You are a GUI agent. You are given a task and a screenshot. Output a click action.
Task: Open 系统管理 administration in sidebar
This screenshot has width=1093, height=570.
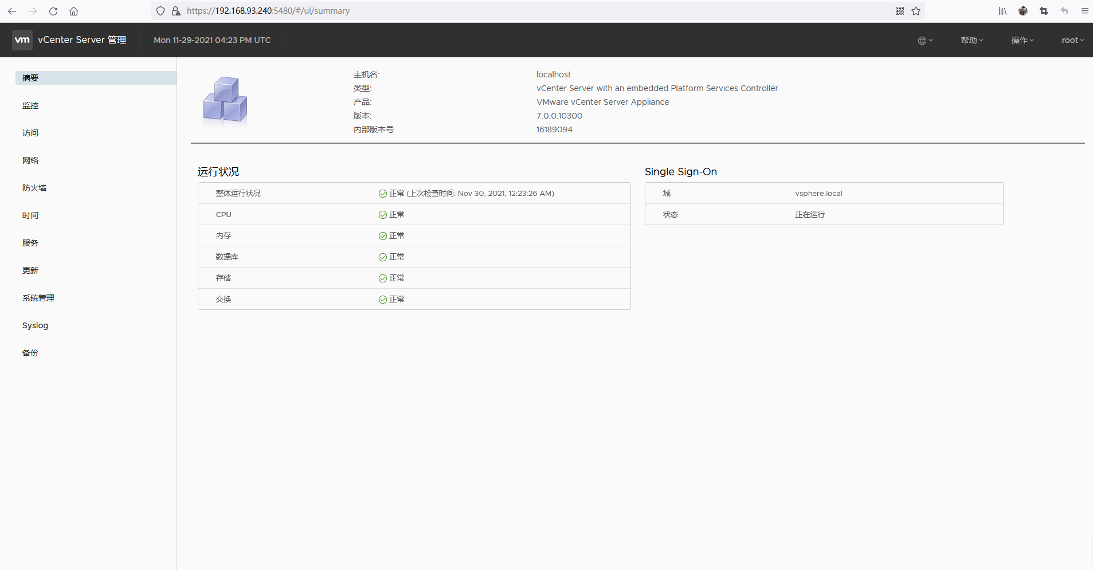(x=38, y=298)
